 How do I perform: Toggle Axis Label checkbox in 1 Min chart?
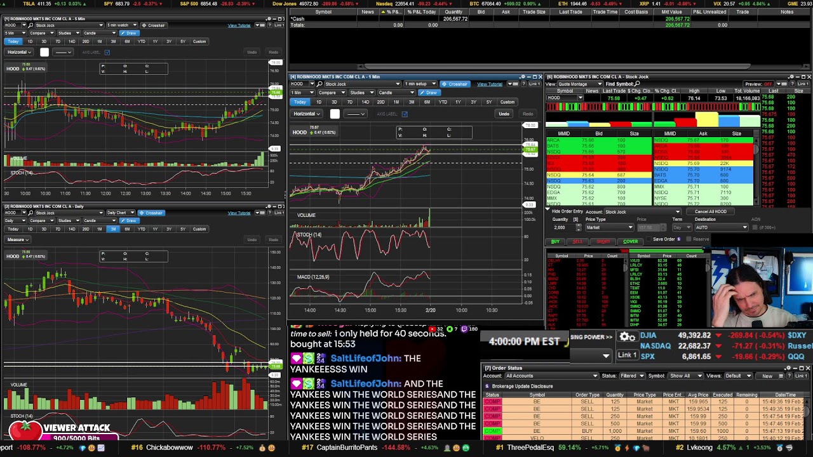[x=405, y=114]
